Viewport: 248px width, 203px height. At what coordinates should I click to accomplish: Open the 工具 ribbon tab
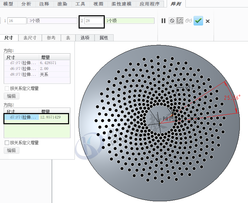(x=80, y=4)
